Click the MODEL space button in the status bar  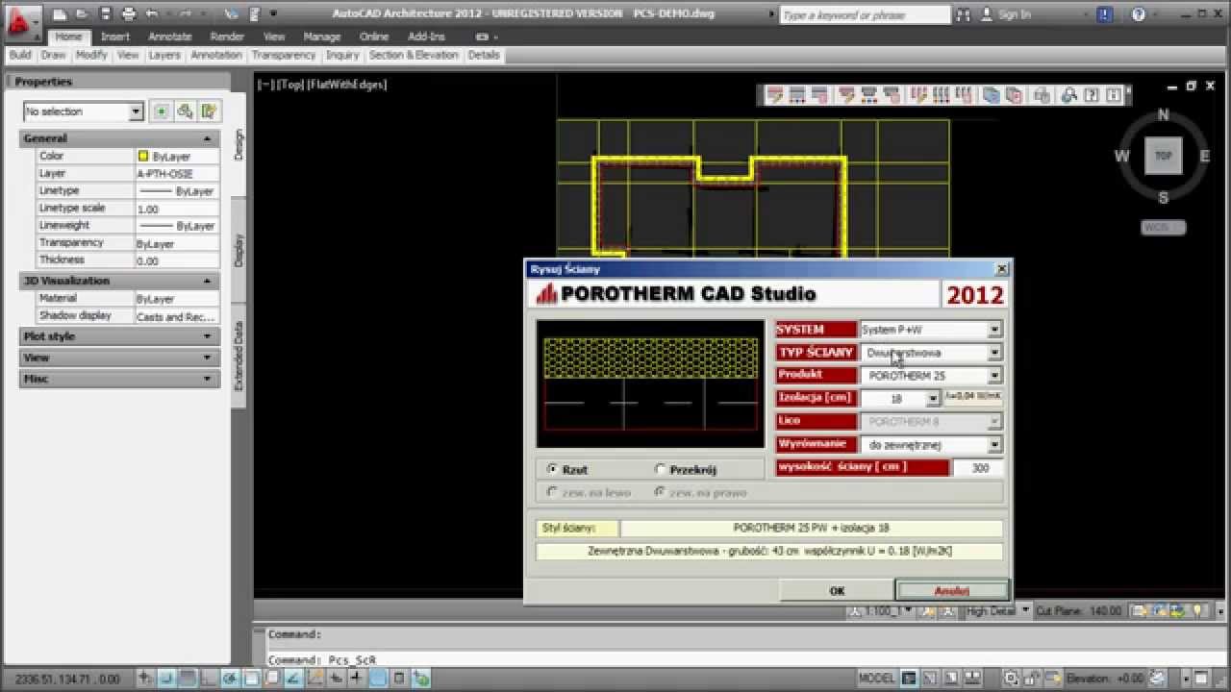876,679
